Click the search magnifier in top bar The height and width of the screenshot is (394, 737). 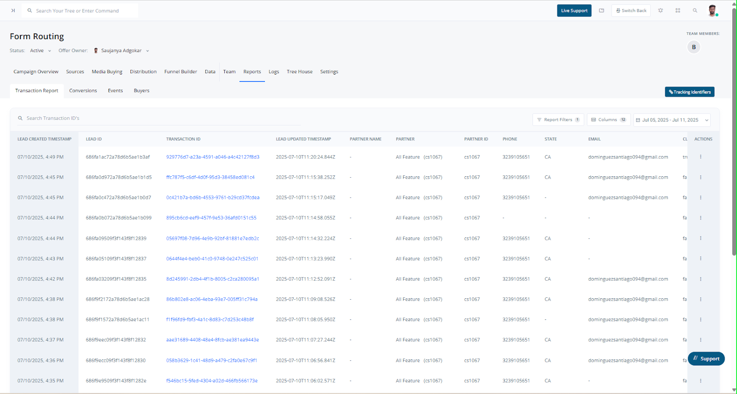pyautogui.click(x=695, y=11)
